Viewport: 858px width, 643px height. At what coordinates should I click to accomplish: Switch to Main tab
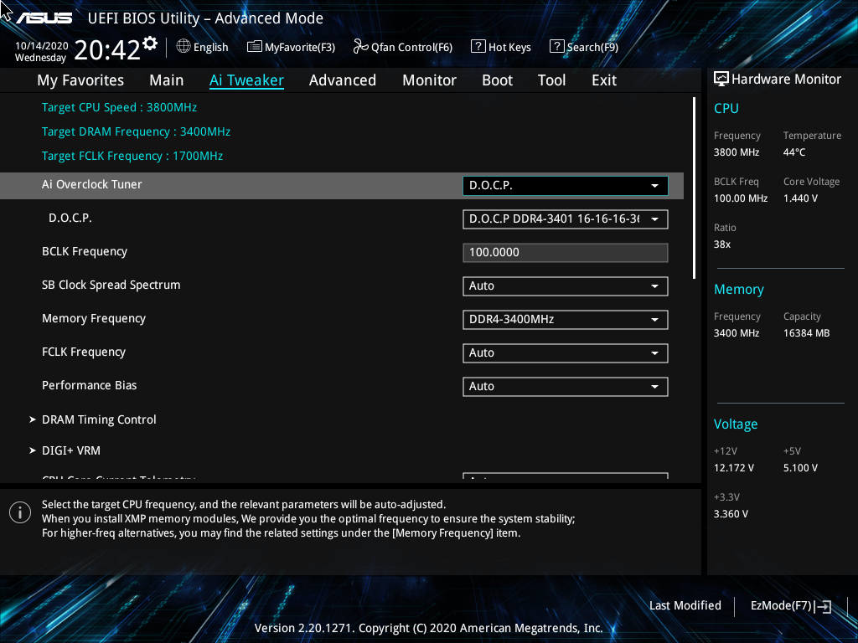click(x=167, y=80)
